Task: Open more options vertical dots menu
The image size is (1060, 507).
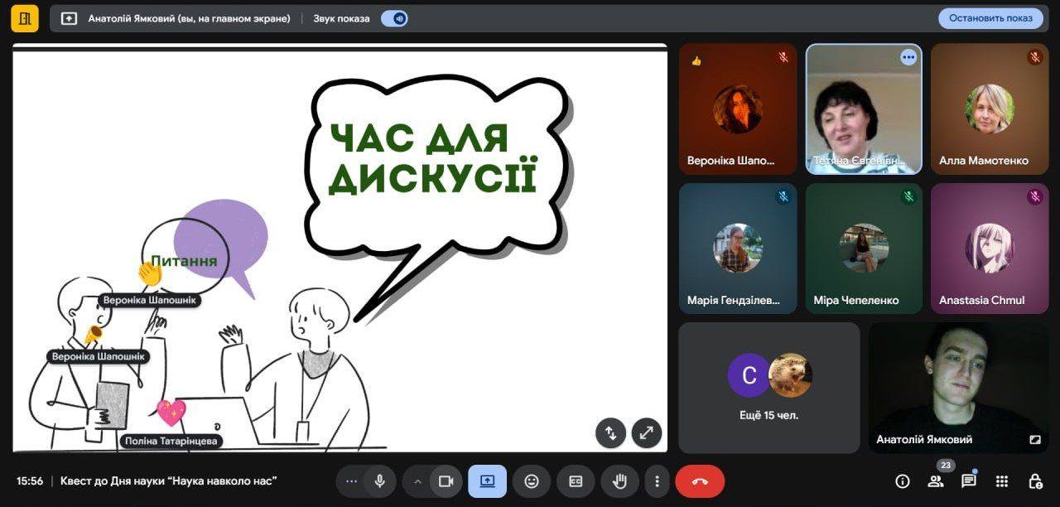Action: (x=657, y=481)
